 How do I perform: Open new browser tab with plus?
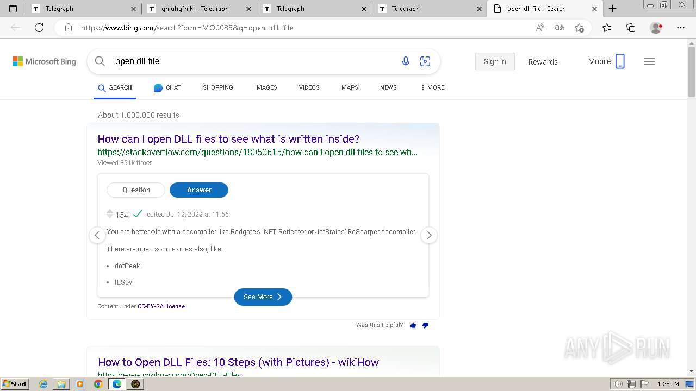click(613, 9)
